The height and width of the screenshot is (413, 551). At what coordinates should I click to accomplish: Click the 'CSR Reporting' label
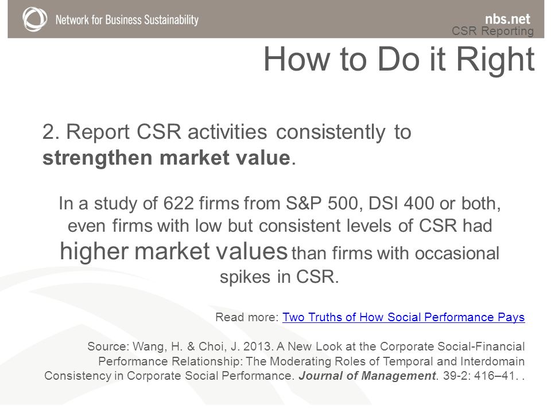coord(492,31)
